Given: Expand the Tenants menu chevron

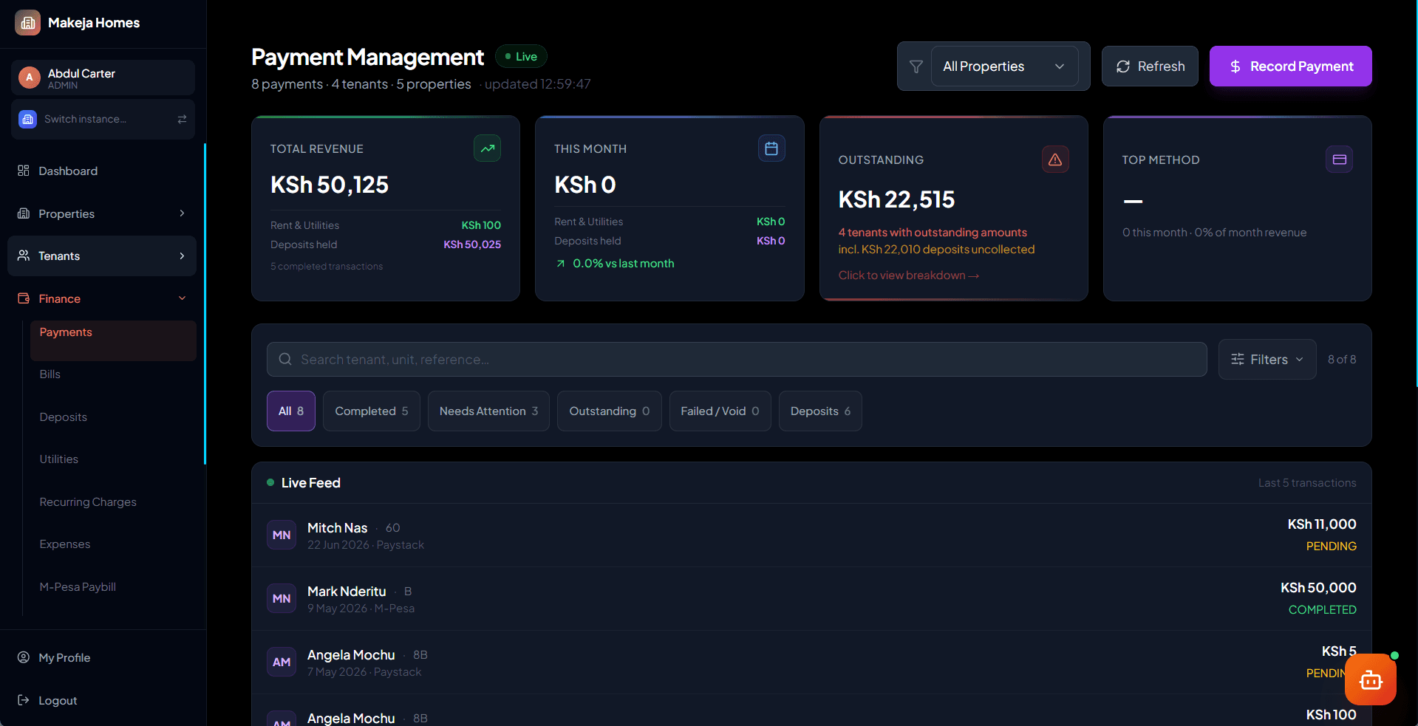Looking at the screenshot, I should coord(182,256).
